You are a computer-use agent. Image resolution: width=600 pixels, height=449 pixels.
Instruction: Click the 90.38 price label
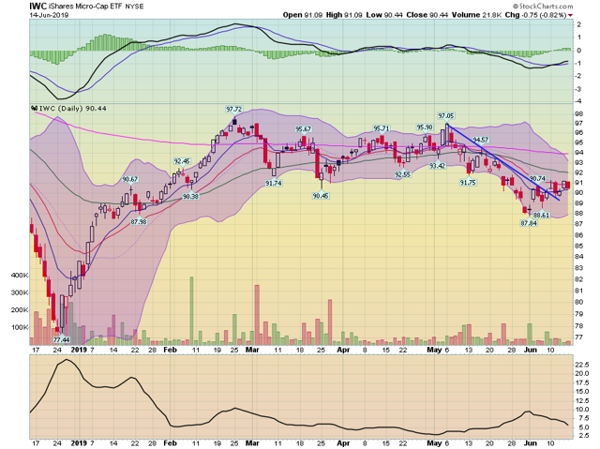[x=190, y=196]
